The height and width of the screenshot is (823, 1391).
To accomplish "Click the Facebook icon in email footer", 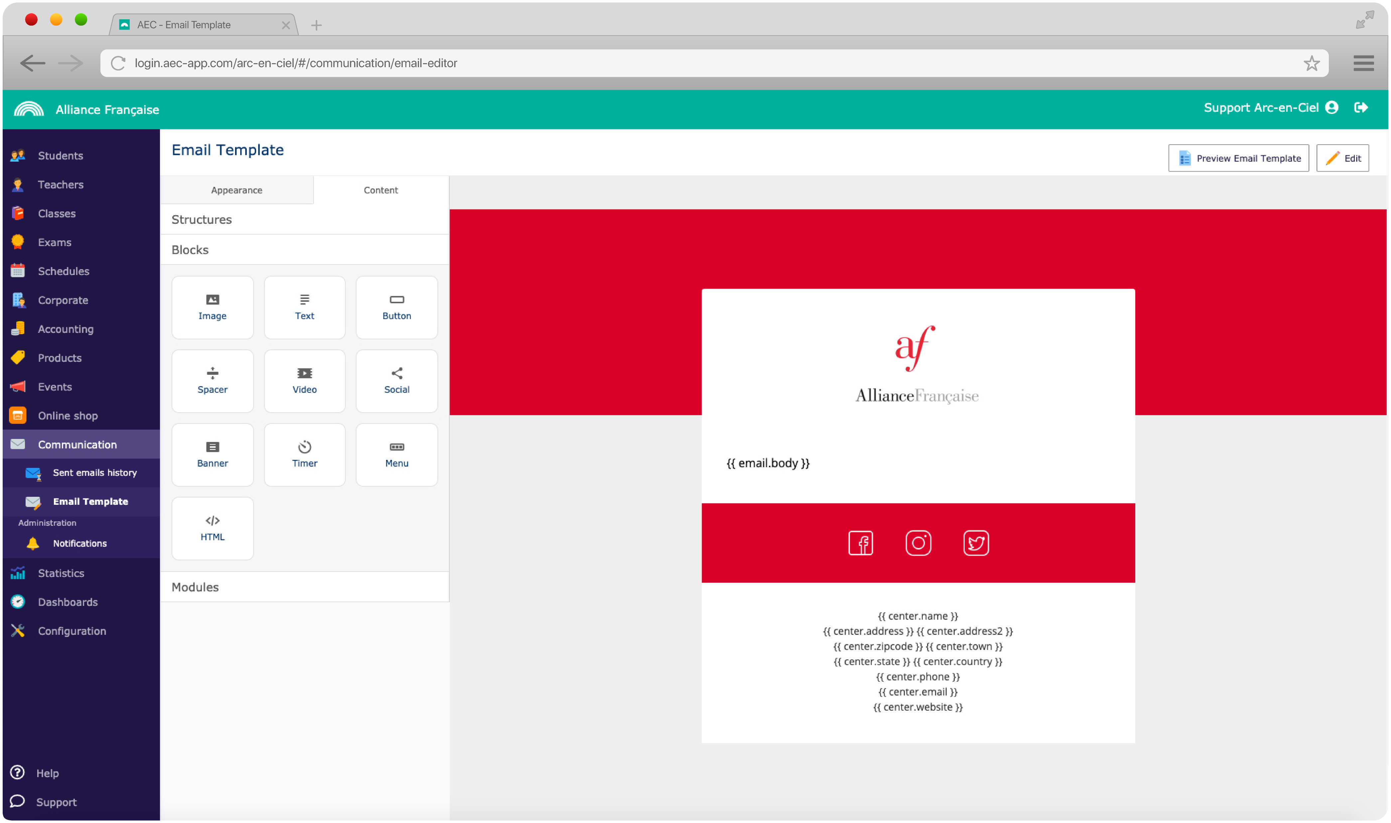I will click(860, 543).
